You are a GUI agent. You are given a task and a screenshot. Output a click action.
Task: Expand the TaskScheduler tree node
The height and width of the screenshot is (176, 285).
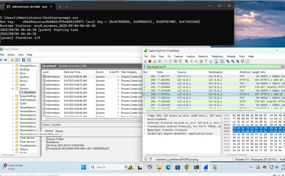point(13,100)
